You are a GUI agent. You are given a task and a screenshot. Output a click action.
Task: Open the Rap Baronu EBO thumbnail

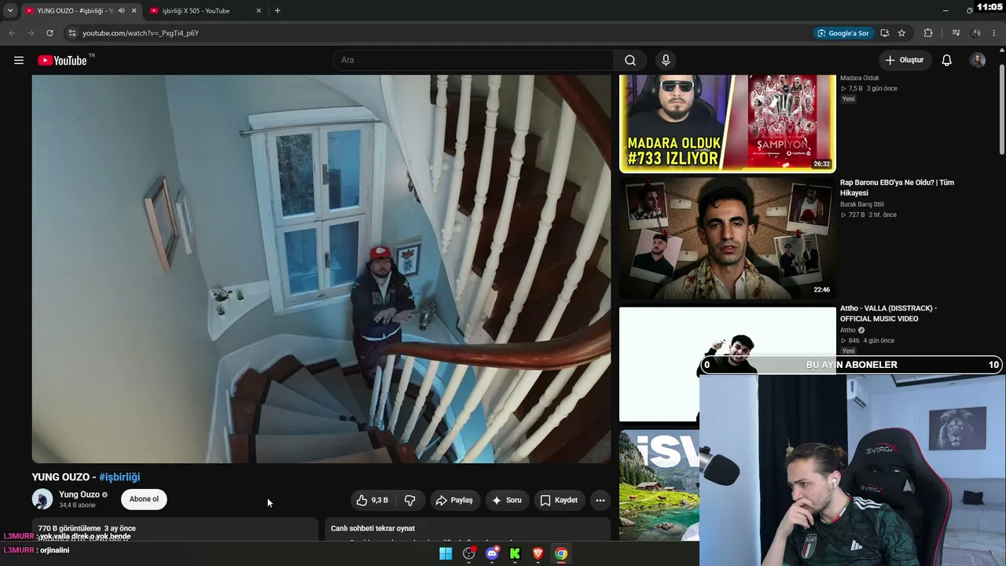(728, 238)
